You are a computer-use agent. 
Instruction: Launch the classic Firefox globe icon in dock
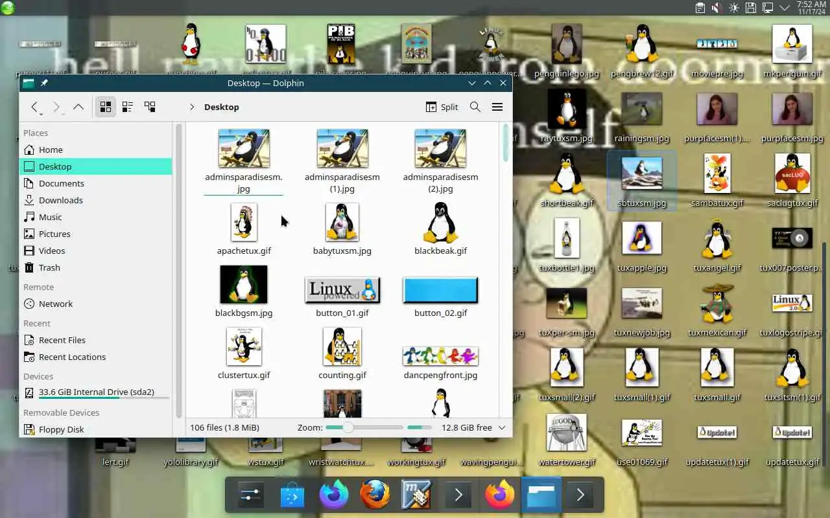(375, 495)
